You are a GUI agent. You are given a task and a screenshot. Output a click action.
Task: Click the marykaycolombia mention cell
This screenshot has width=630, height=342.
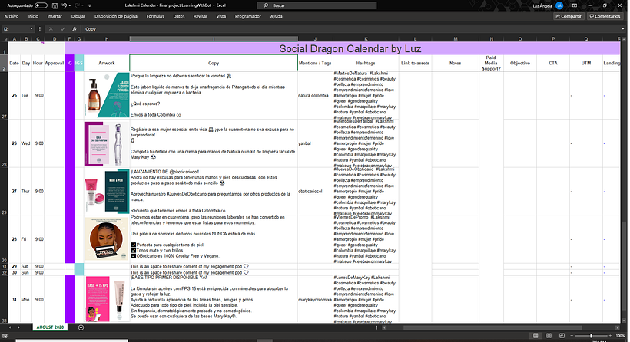pos(315,300)
